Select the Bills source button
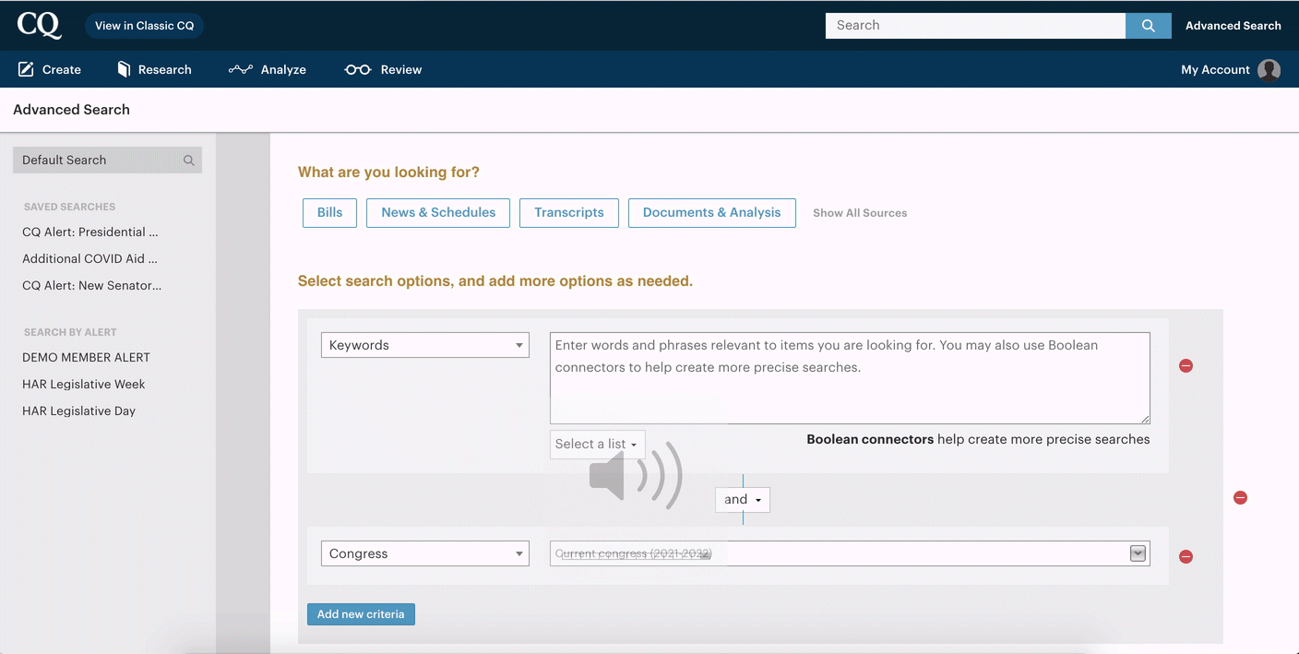Viewport: 1299px width, 654px height. click(x=329, y=212)
